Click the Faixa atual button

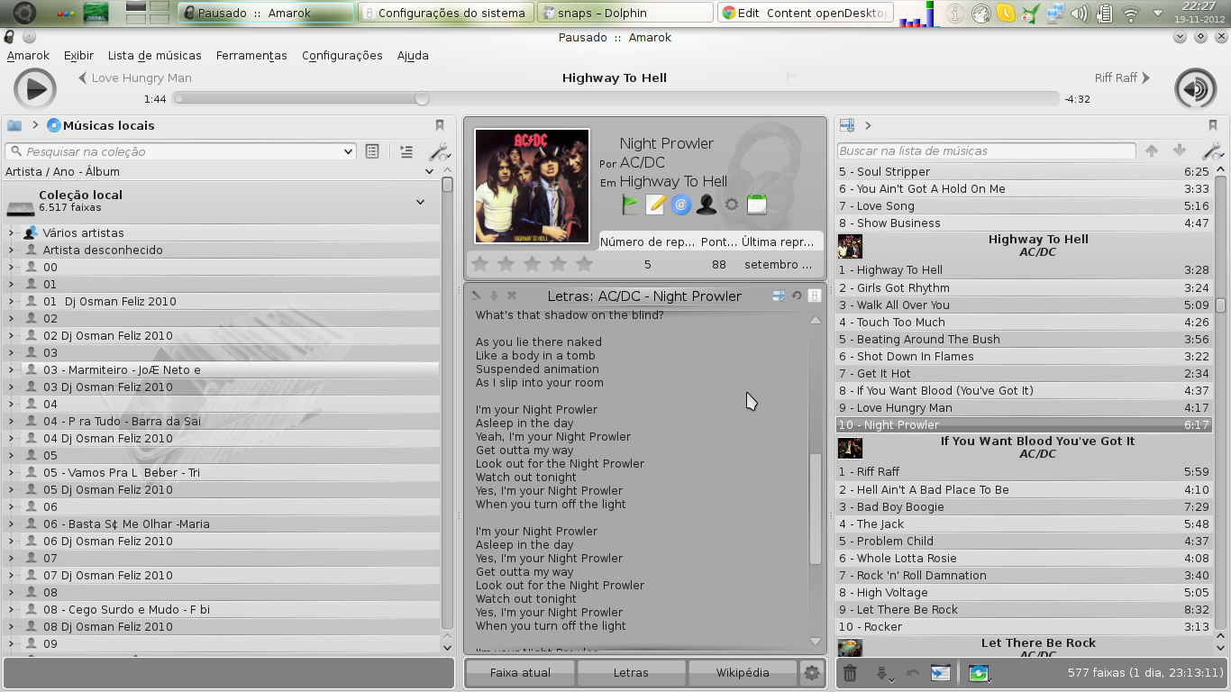pyautogui.click(x=520, y=672)
